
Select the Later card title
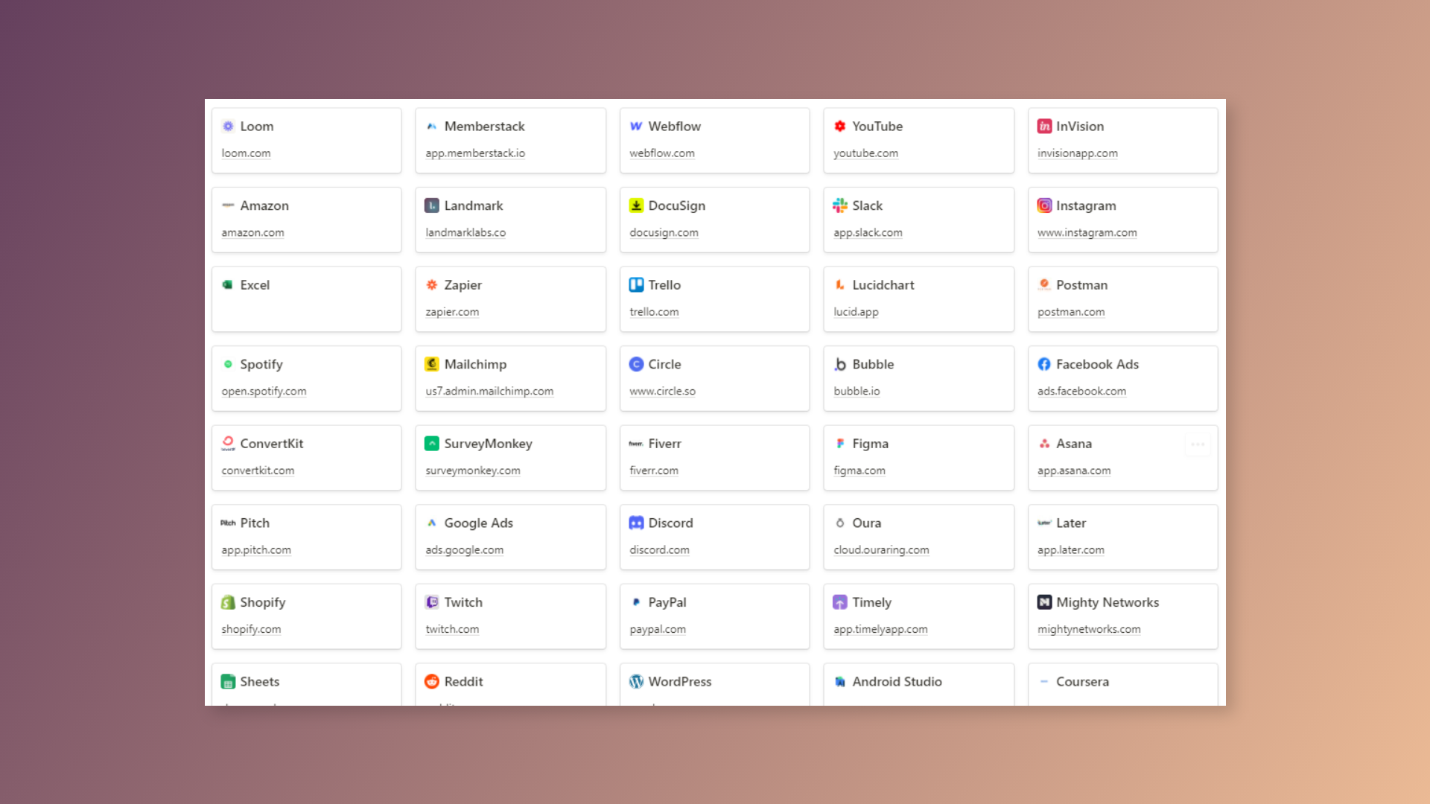(1071, 523)
